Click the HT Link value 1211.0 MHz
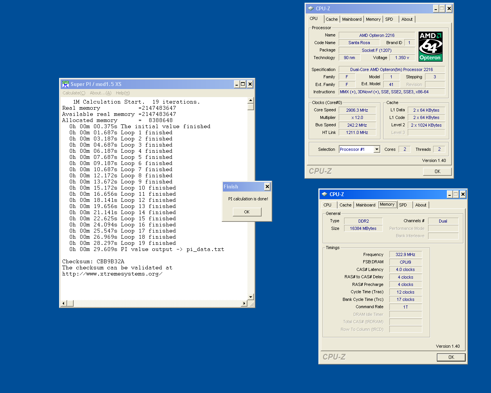The height and width of the screenshot is (393, 491). 357,132
